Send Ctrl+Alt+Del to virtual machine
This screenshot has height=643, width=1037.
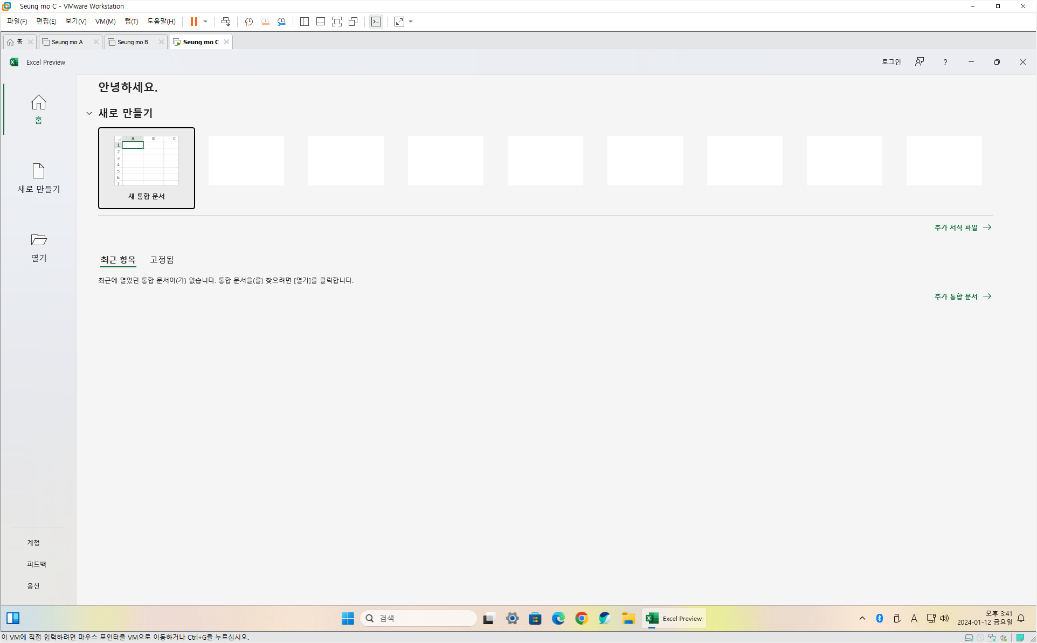(x=226, y=22)
